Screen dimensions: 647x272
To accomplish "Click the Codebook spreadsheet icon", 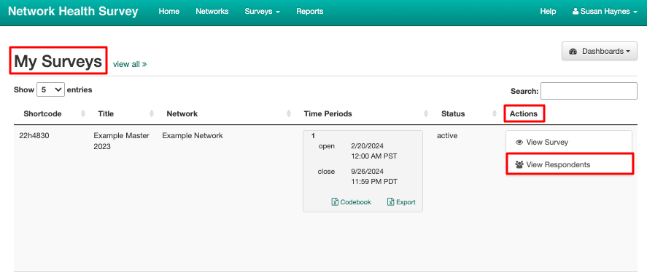I will click(335, 202).
